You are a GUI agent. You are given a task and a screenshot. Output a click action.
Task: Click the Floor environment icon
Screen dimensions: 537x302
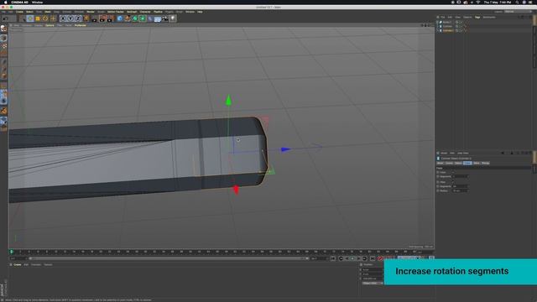[x=158, y=18]
